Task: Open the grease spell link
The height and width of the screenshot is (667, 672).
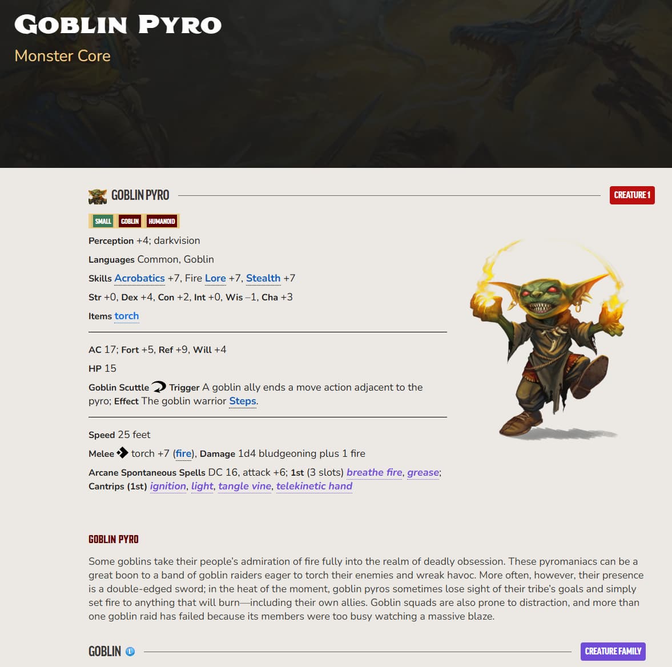Action: [423, 472]
